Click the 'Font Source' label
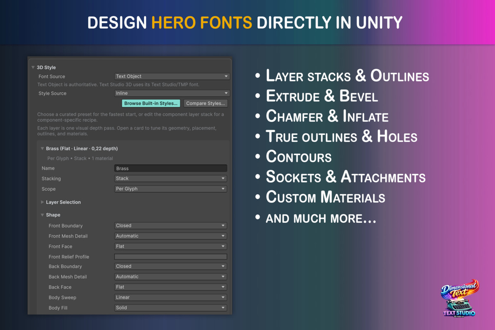 [x=52, y=76]
